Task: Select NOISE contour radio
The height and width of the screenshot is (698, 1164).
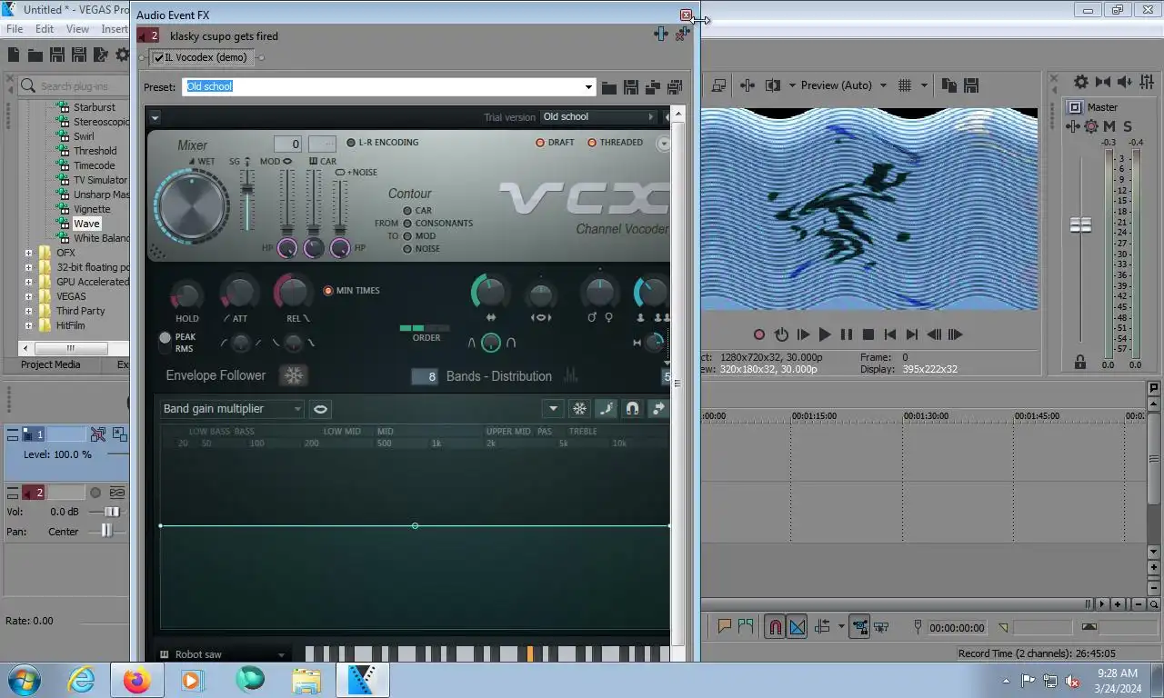Action: [407, 249]
